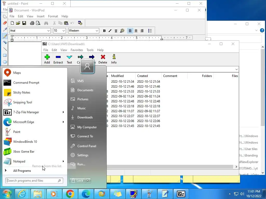Expand the 7-Zip address bar dropdown
This screenshot has height=199, width=266.
click(x=236, y=69)
